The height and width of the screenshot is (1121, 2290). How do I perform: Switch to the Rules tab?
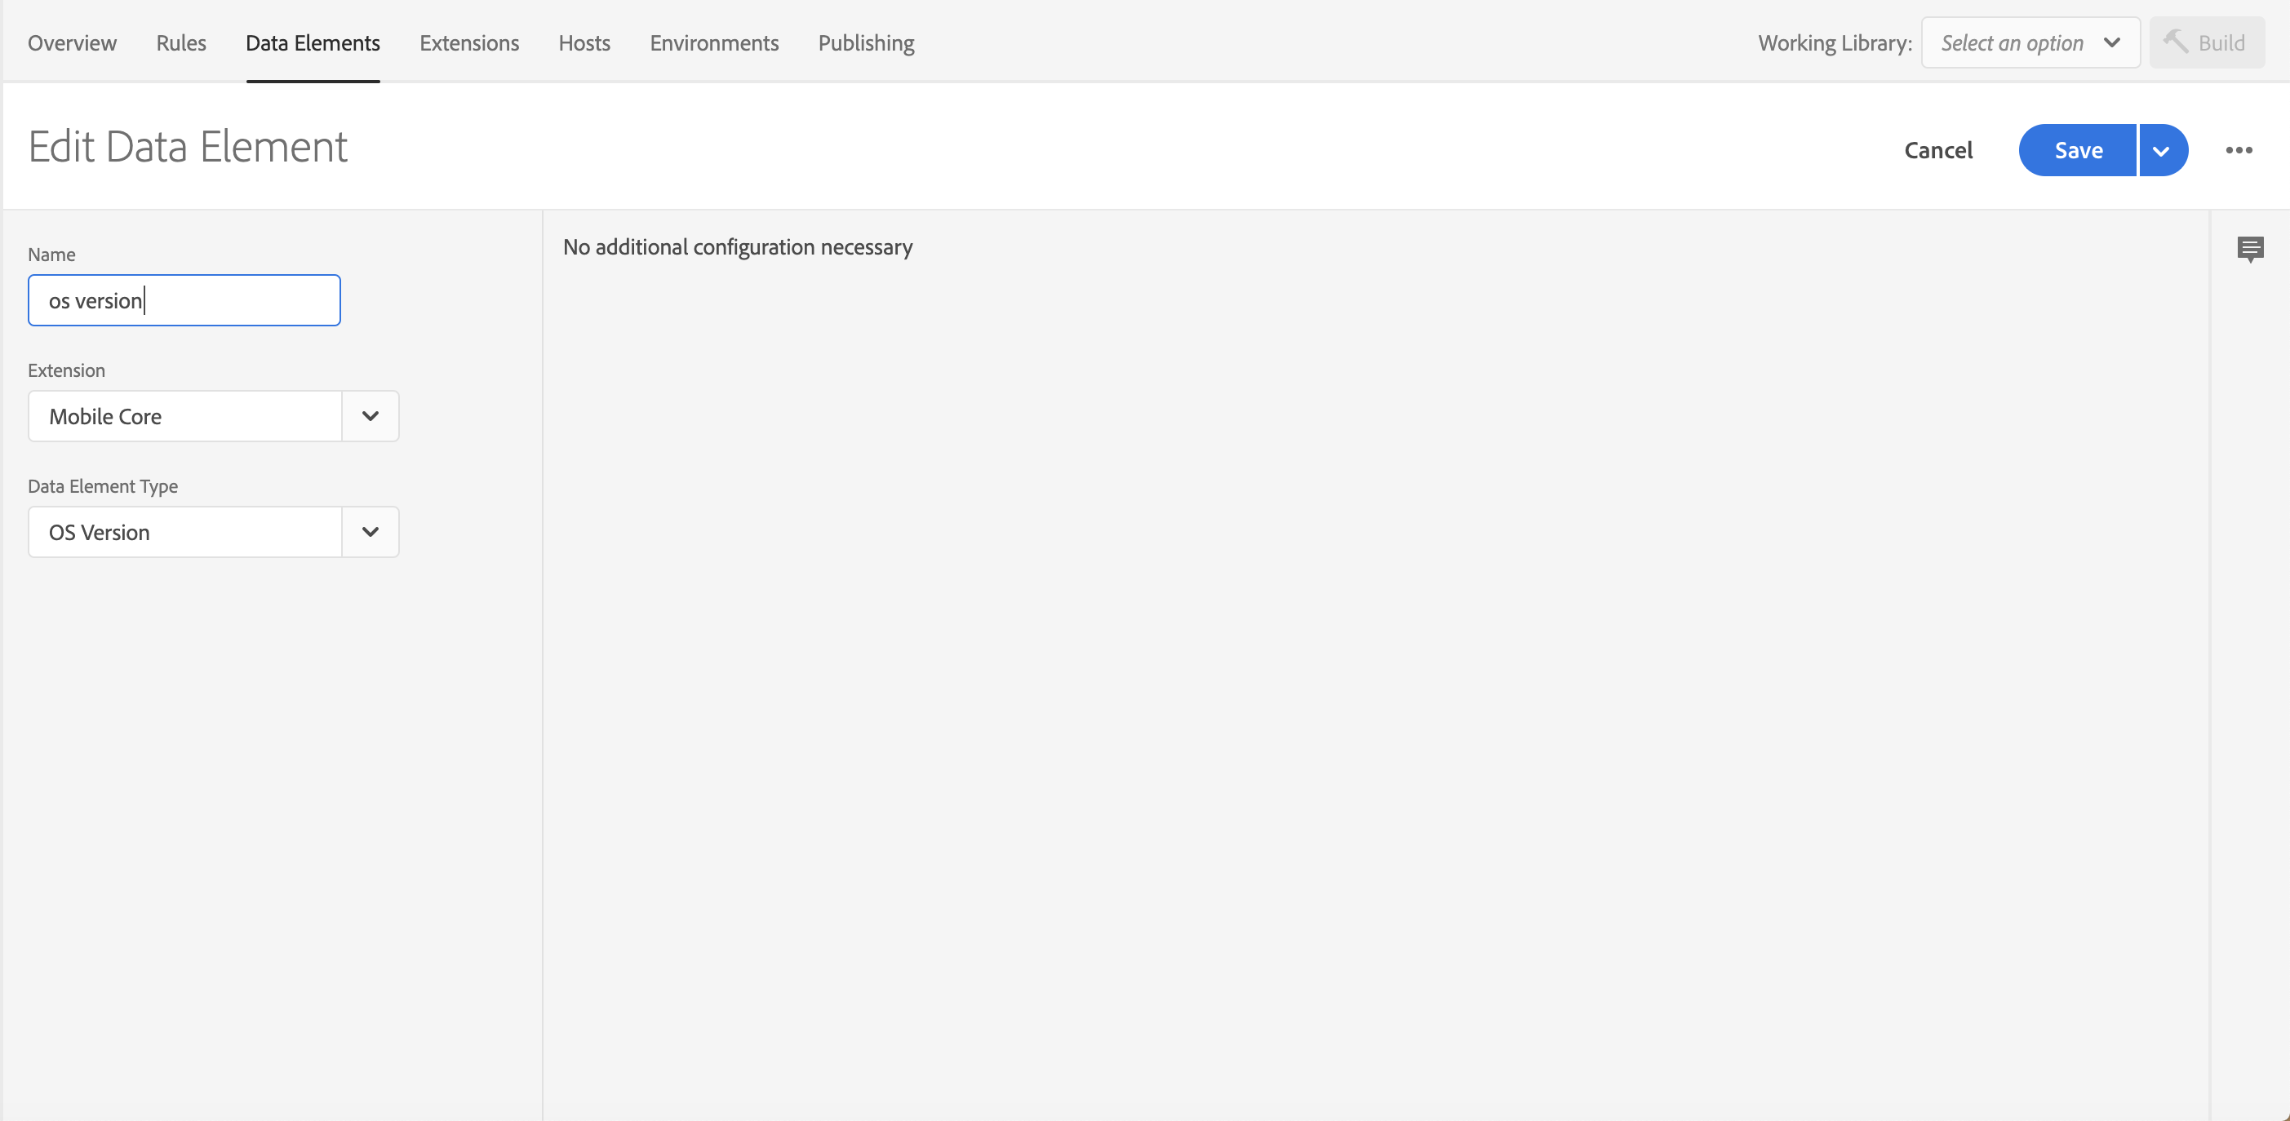pyautogui.click(x=180, y=42)
